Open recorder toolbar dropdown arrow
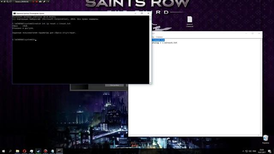The height and width of the screenshot is (154, 274). (2, 2)
